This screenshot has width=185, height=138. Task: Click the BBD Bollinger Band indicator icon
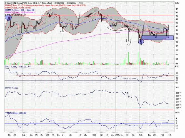(x=6, y=6)
